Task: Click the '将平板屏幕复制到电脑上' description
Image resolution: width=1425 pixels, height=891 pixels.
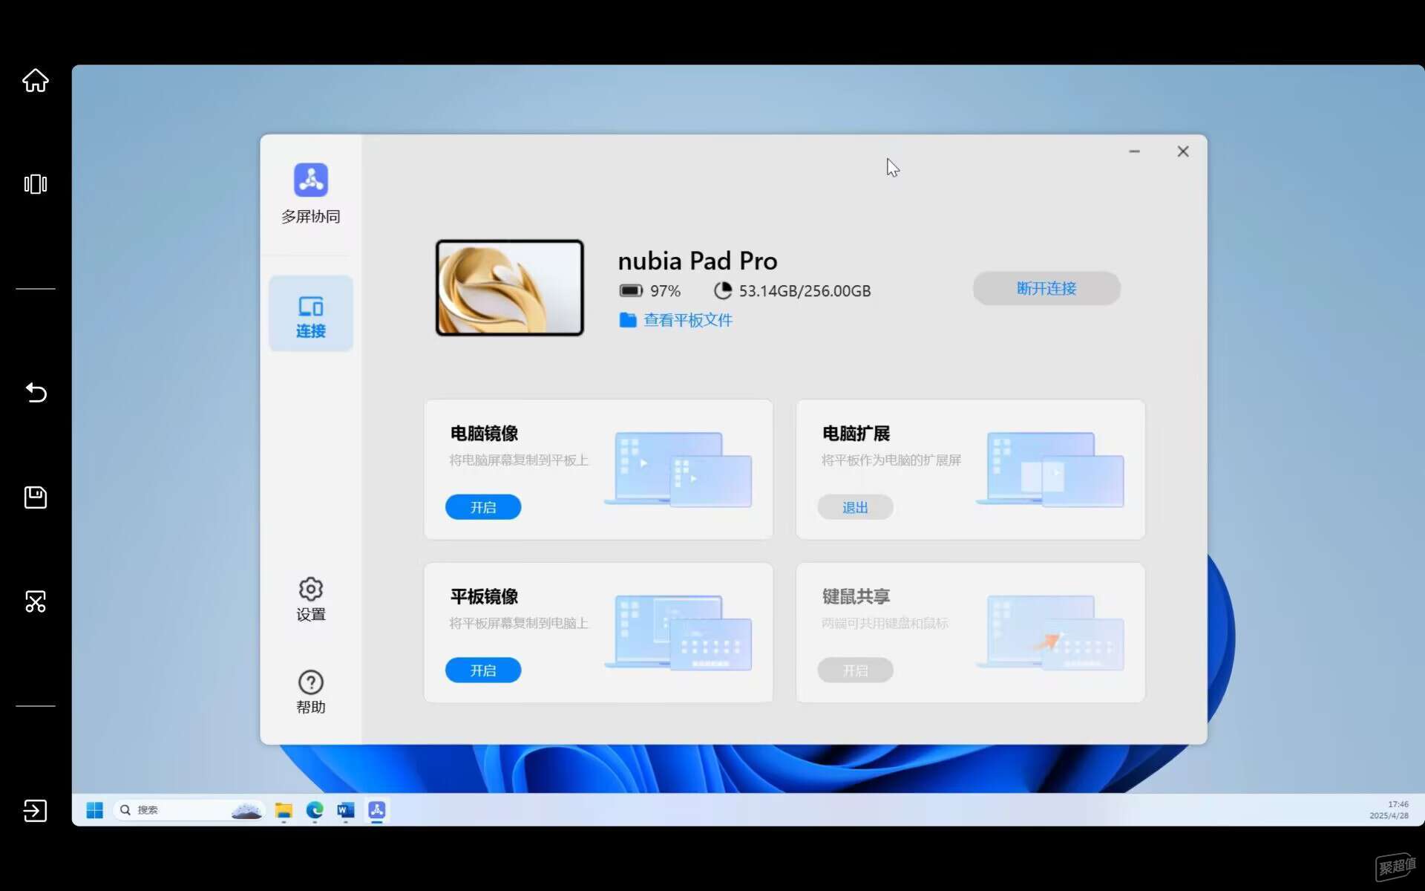Action: click(519, 623)
